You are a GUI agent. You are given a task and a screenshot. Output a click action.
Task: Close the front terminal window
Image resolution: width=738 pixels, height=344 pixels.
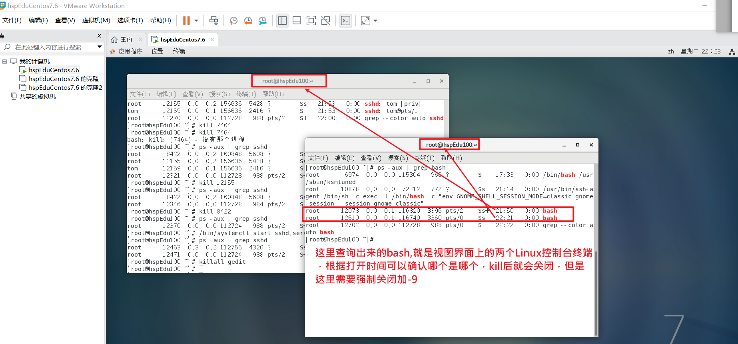click(x=591, y=145)
